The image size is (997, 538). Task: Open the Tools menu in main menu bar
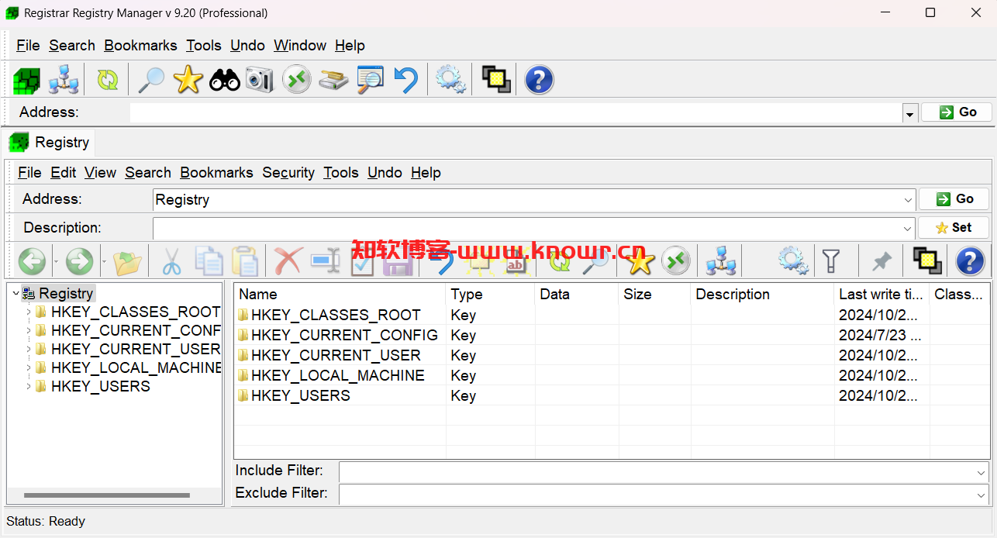[x=204, y=46]
